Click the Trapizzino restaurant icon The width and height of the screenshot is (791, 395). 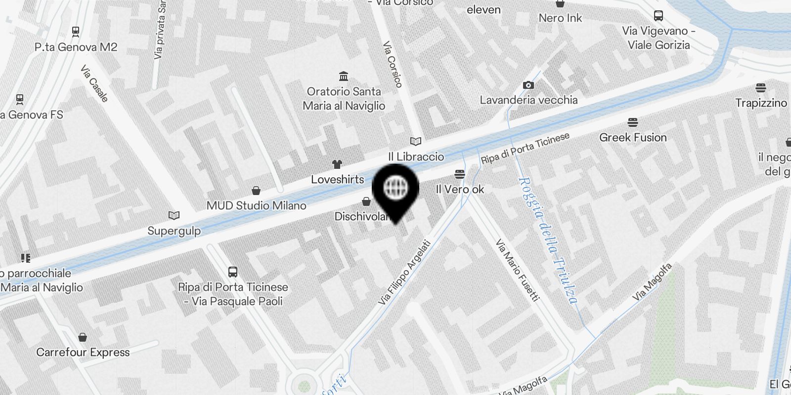pyautogui.click(x=761, y=88)
